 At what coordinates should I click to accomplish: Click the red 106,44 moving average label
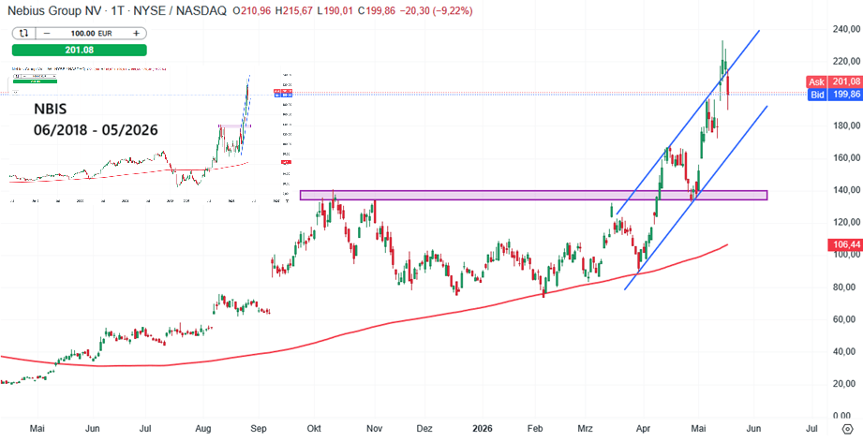(x=844, y=244)
